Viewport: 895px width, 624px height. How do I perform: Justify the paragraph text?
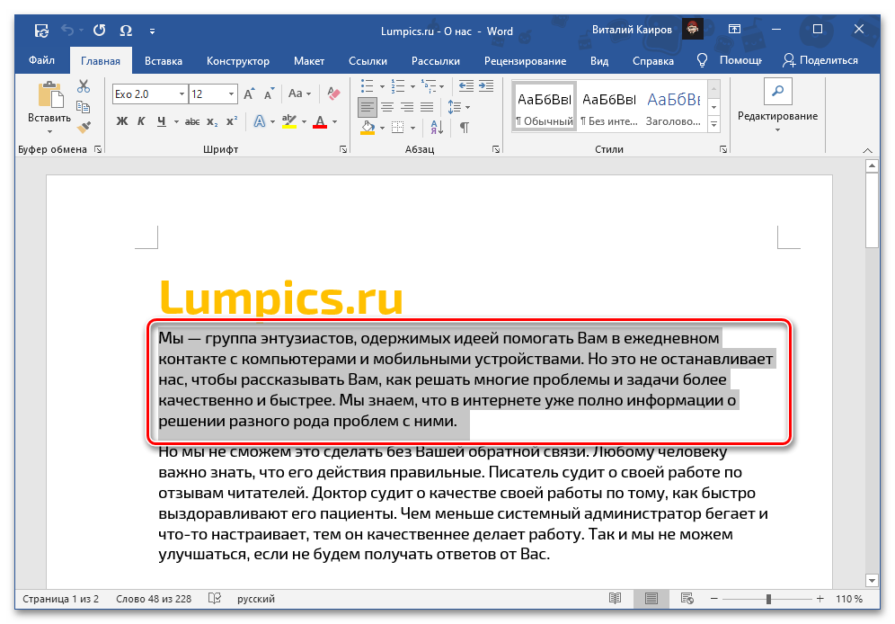click(427, 107)
